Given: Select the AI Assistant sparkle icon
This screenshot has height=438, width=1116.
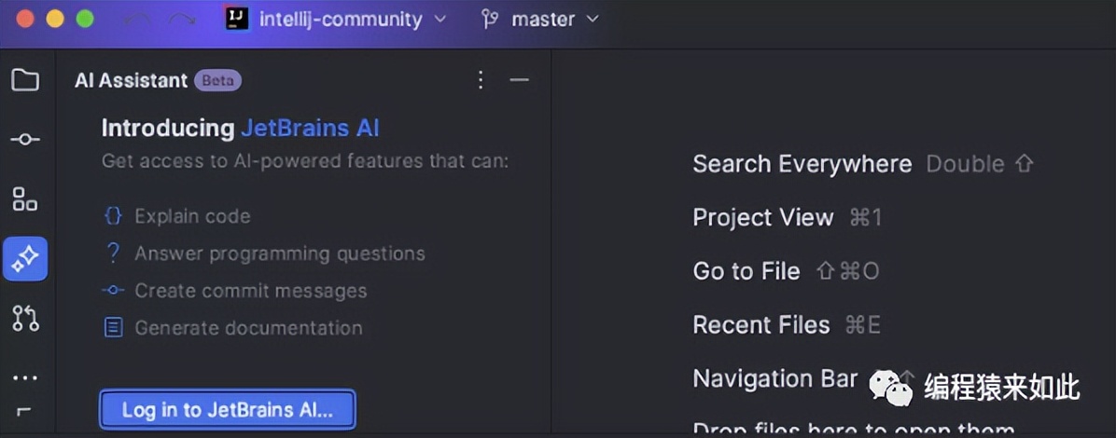Looking at the screenshot, I should tap(25, 259).
